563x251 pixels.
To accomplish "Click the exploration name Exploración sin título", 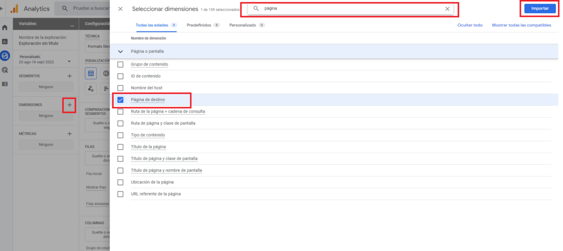I will click(38, 43).
